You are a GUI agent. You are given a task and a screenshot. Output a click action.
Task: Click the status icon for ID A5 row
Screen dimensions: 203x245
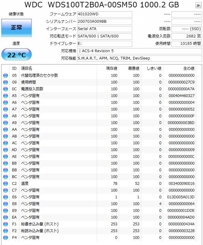click(6, 95)
